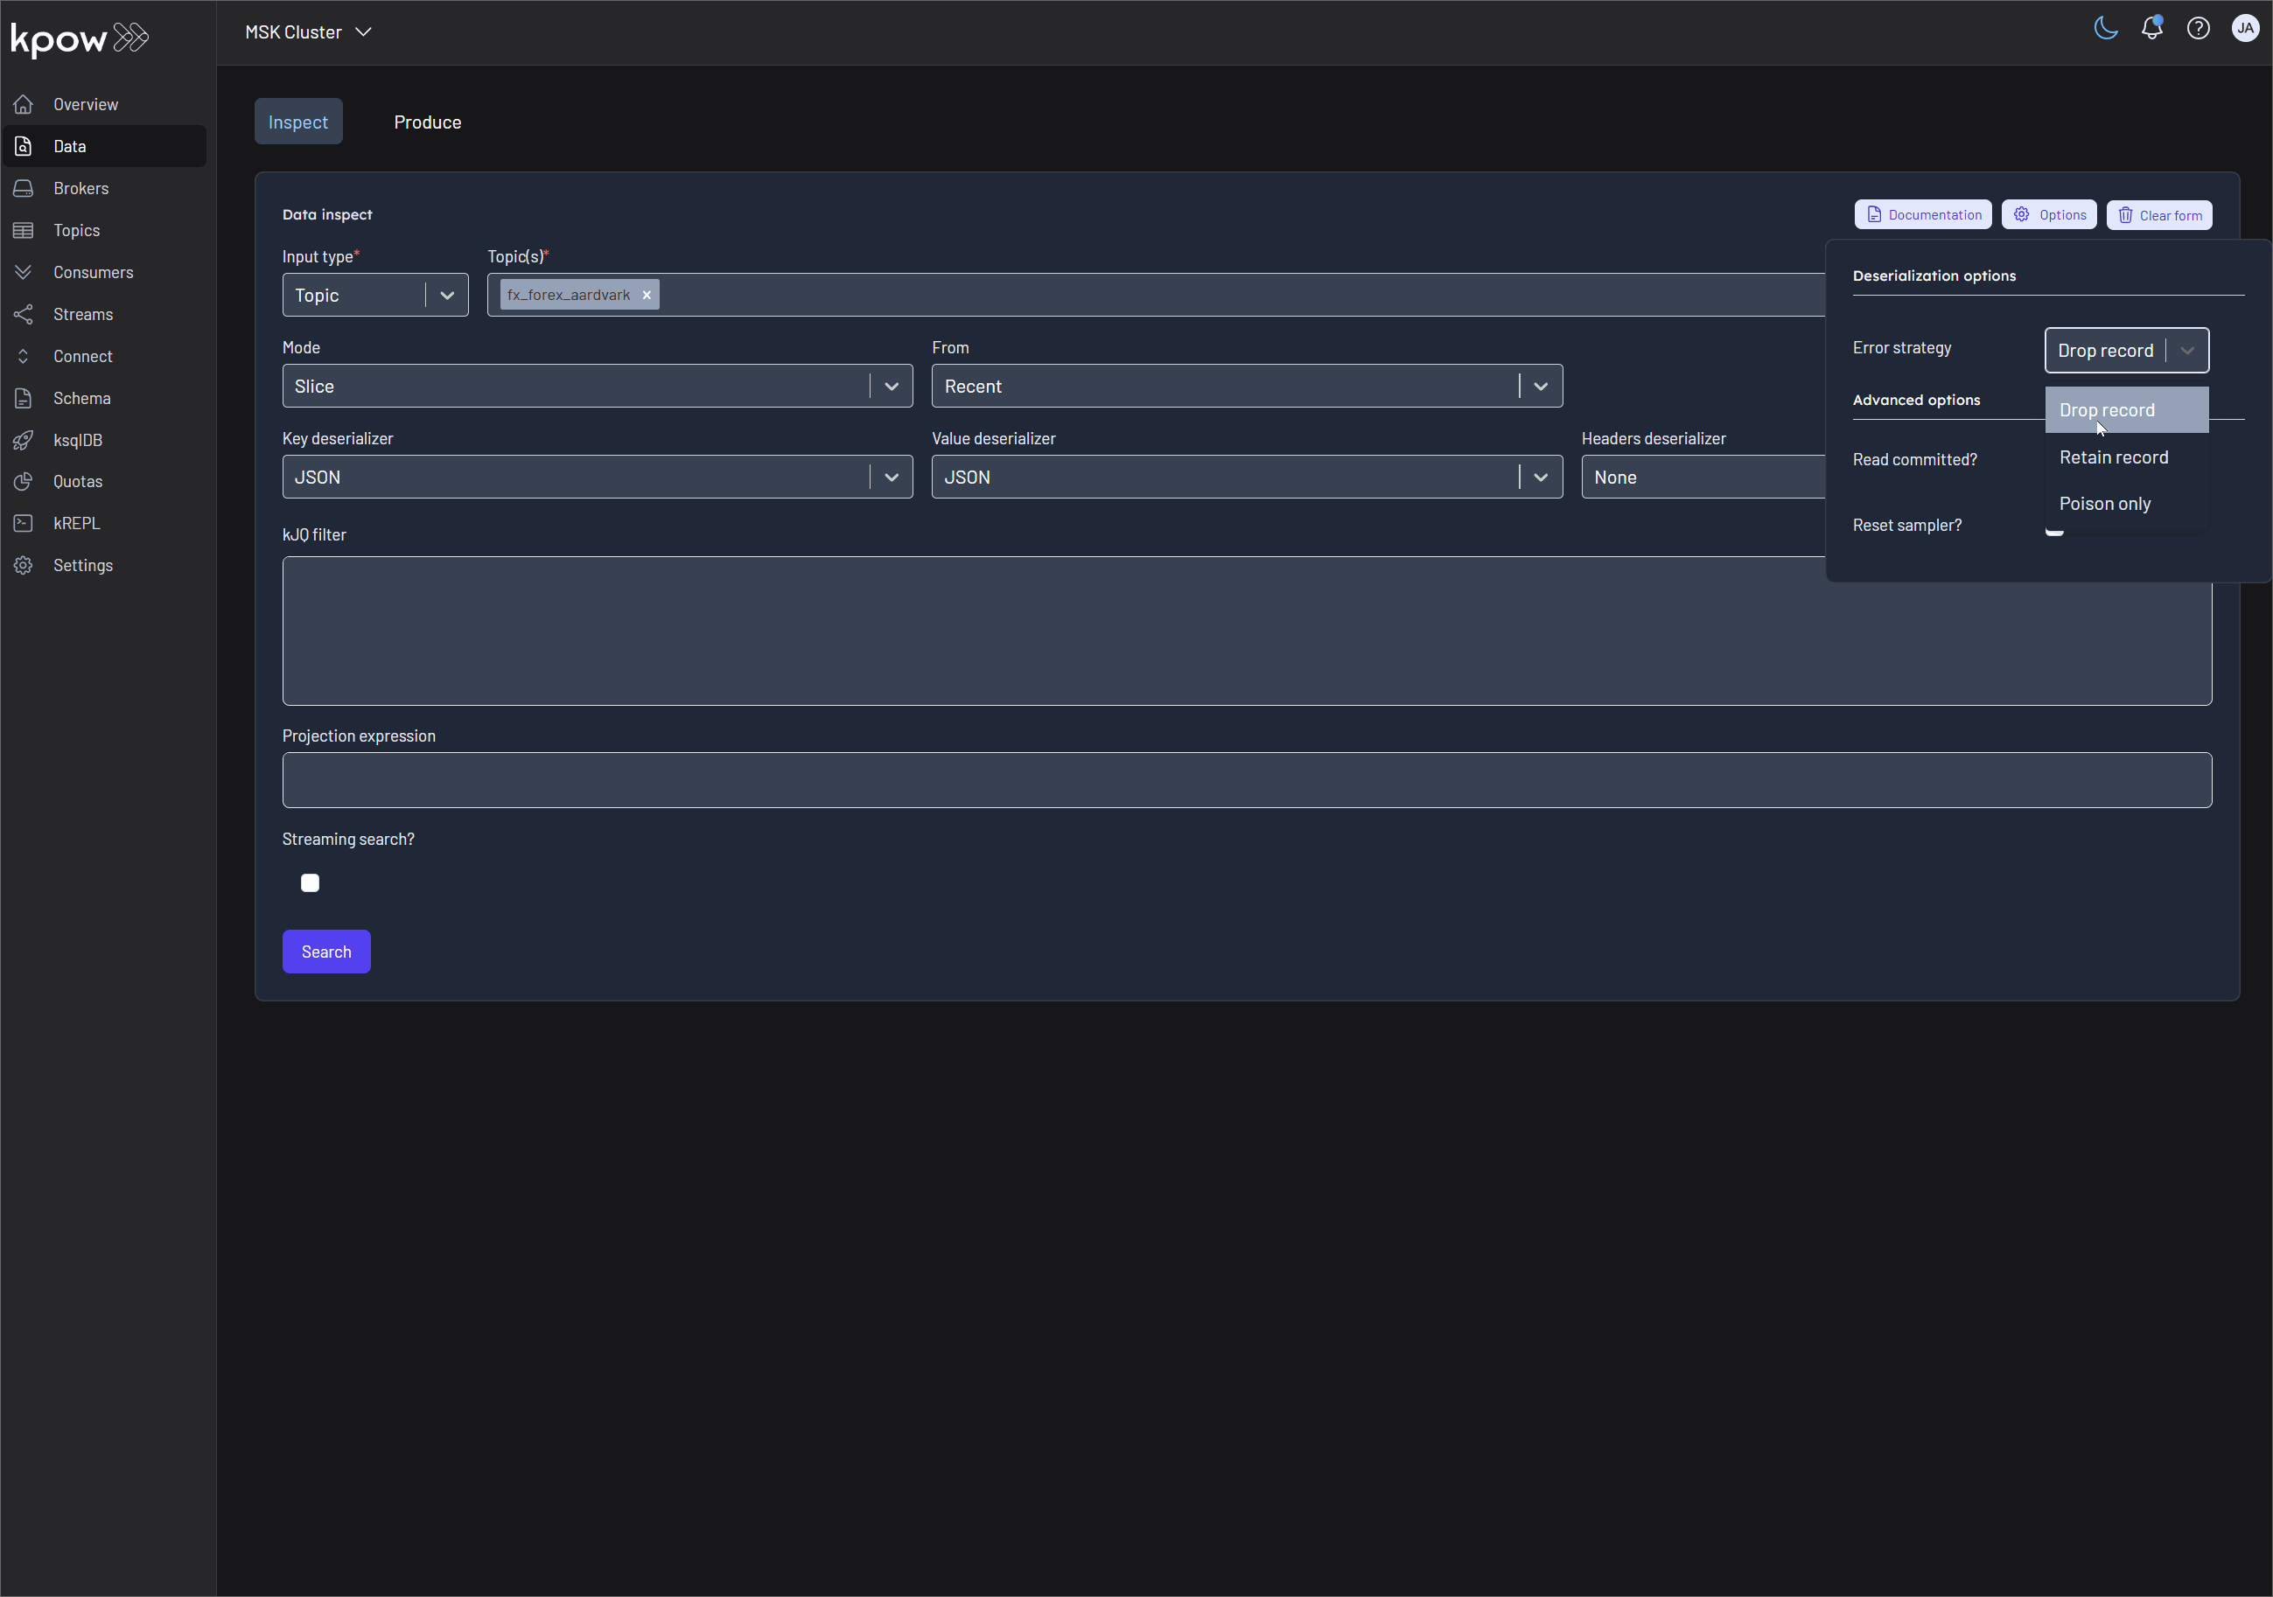Select the kREPL terminal icon

point(24,522)
